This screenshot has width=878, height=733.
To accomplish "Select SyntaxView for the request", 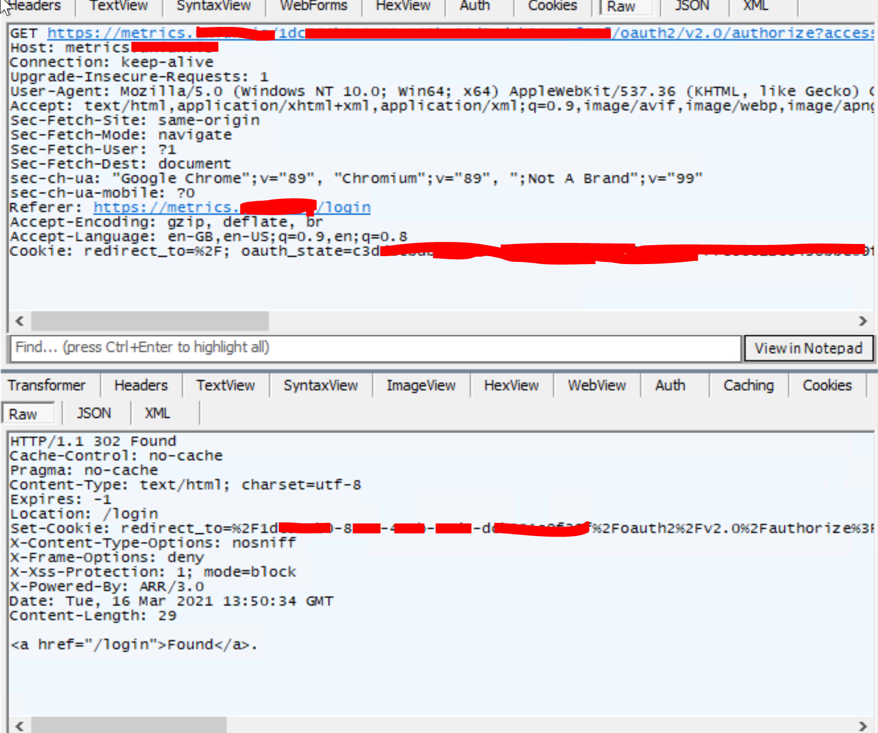I will point(213,6).
